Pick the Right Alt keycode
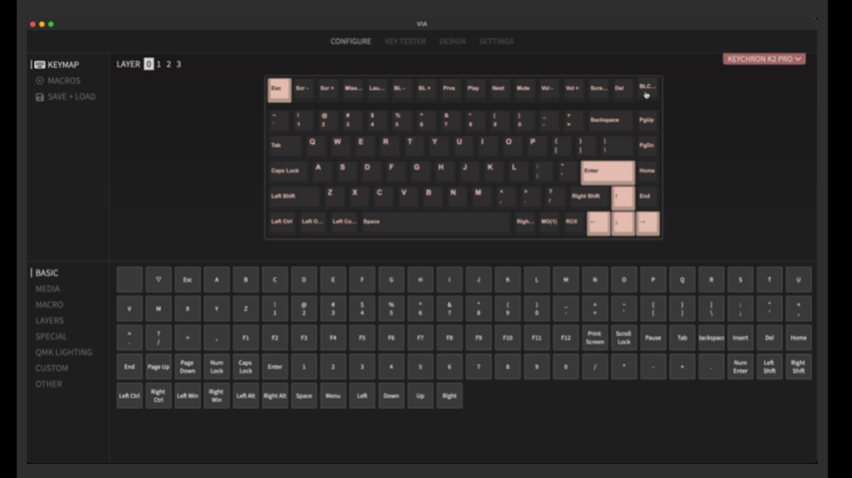The height and width of the screenshot is (478, 852). point(275,396)
